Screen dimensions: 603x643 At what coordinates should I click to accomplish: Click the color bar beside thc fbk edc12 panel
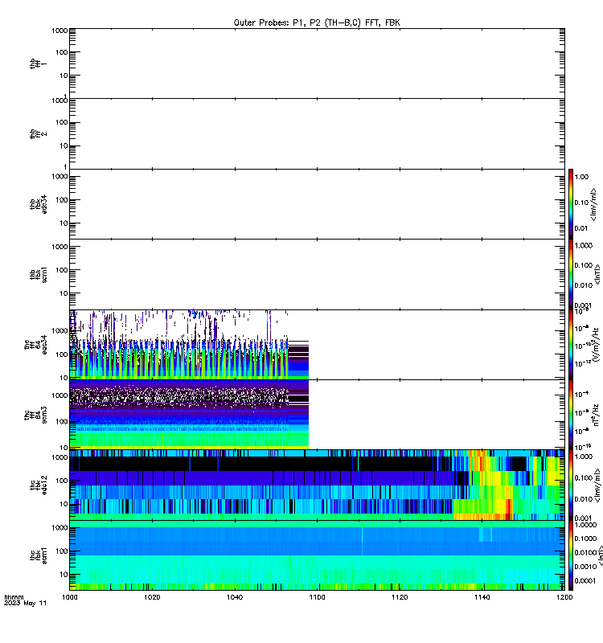571,485
